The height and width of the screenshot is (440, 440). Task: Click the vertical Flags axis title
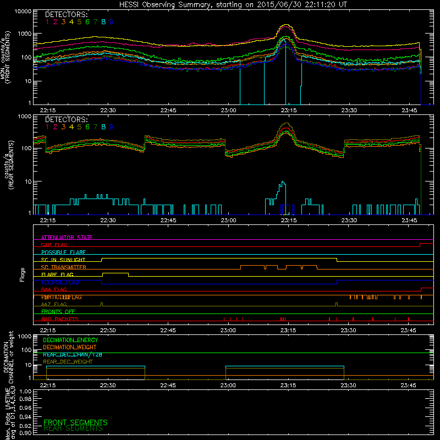point(23,274)
